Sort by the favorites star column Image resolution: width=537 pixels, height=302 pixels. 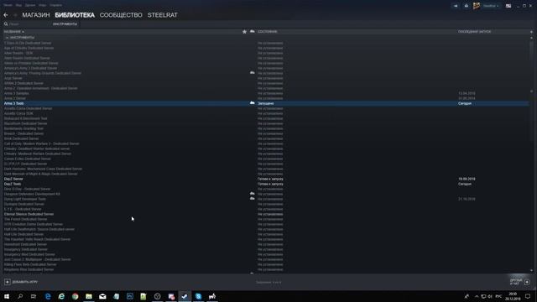[244, 32]
